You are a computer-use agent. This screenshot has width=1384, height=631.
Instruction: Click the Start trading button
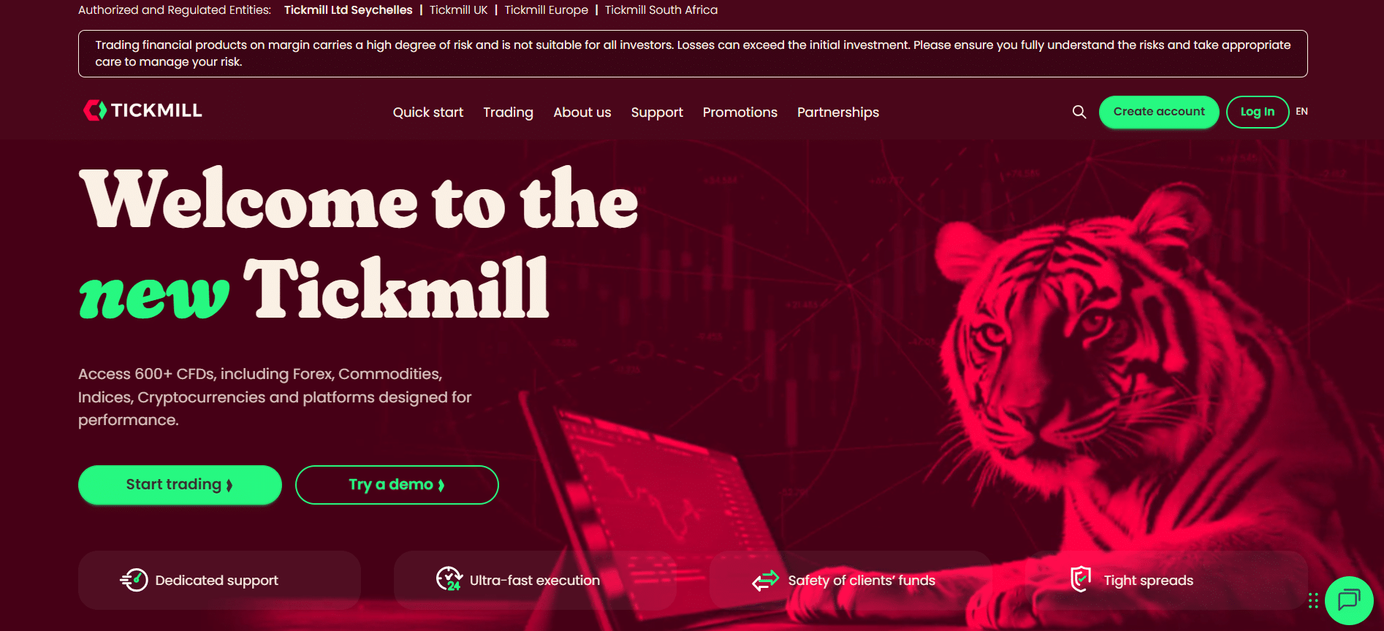click(x=180, y=485)
